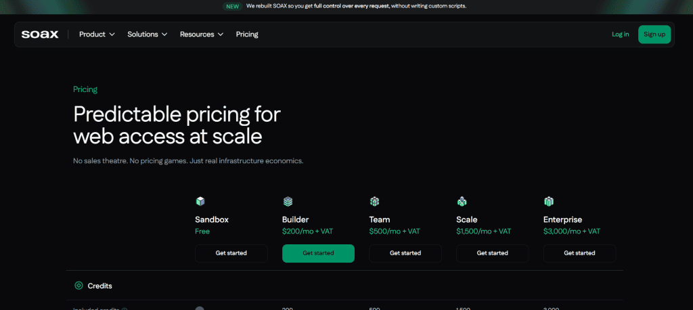
Task: Click the Builder plan stacked icon
Action: pos(288,202)
